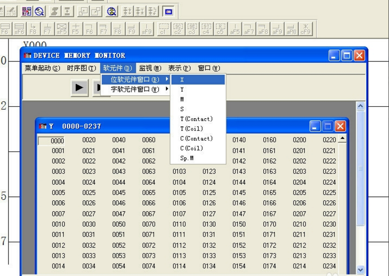The width and height of the screenshot is (389, 276).
Task: Click the F5 contact icon in ladder toolbar
Action: click(76, 29)
